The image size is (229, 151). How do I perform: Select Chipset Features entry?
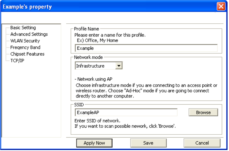(27, 54)
